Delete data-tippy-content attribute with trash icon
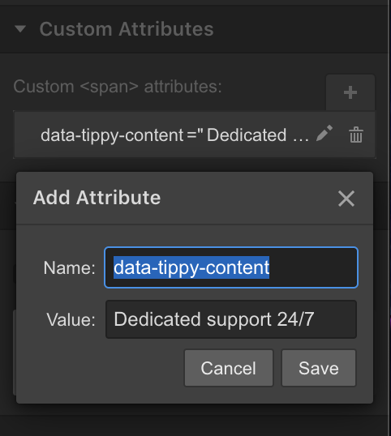The width and height of the screenshot is (391, 436). [x=356, y=135]
